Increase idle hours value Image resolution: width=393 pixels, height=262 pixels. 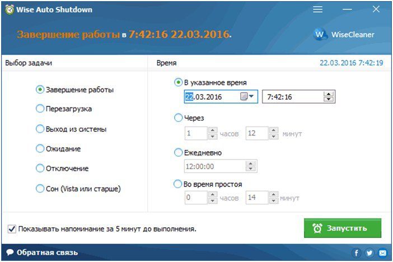click(213, 195)
